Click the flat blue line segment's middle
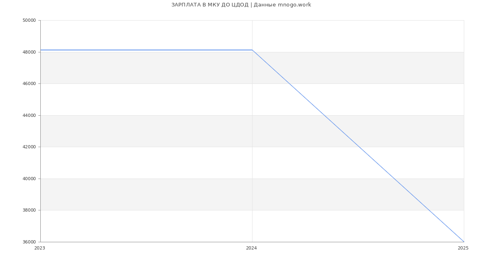This screenshot has height=262, width=484. (146, 50)
